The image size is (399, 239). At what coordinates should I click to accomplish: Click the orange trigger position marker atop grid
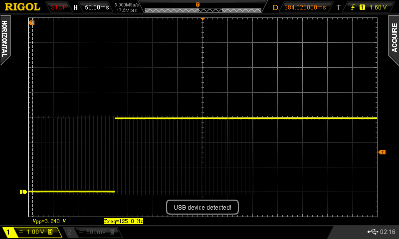click(x=202, y=19)
